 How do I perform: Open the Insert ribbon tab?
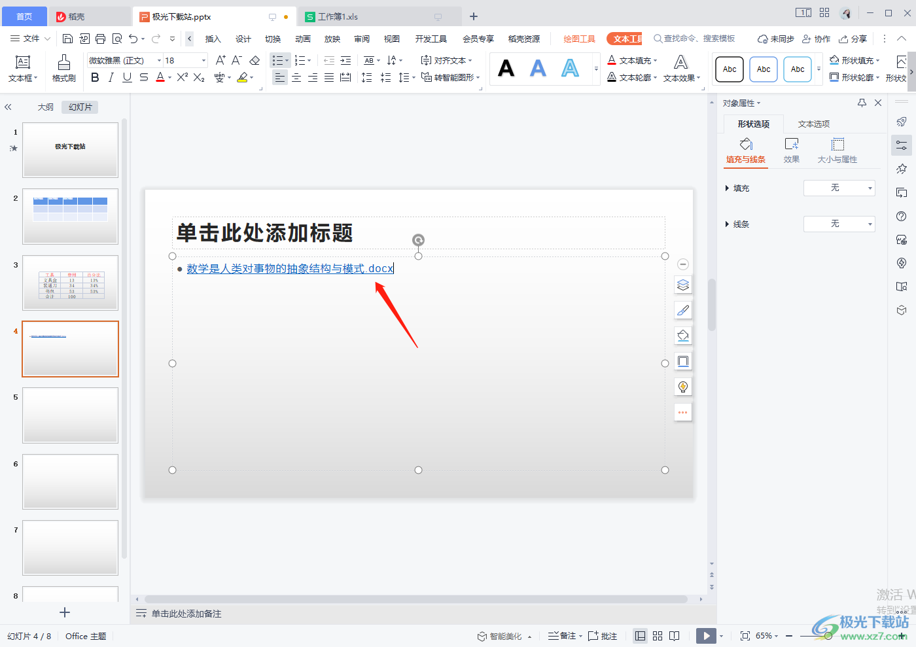213,39
